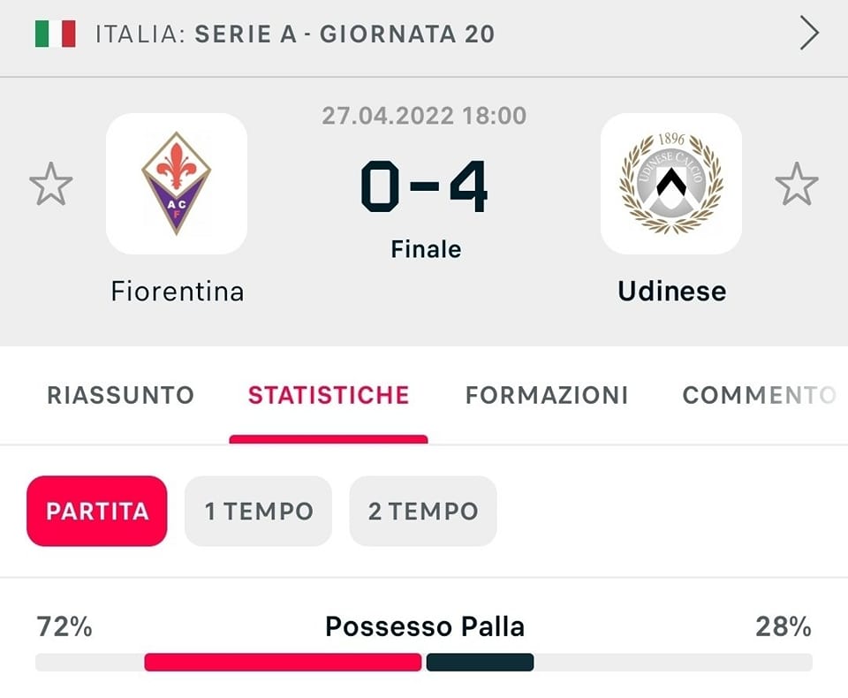Tap the Italy flag icon
The height and width of the screenshot is (698, 848).
(x=56, y=34)
